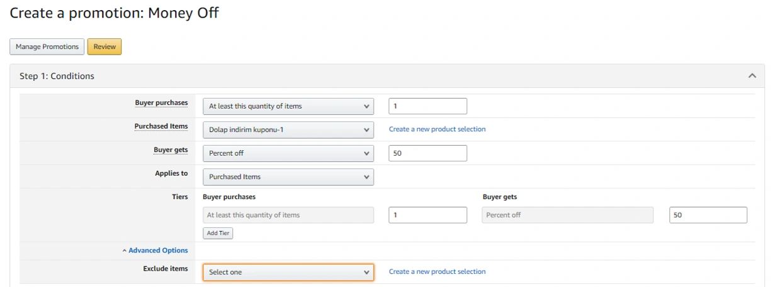Click the Manage Promotions button

47,47
